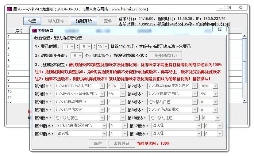Viewport: 254px width, 156px height.
Task: Click the 登录时间: 11:15:00 status text
Action: tap(136, 19)
